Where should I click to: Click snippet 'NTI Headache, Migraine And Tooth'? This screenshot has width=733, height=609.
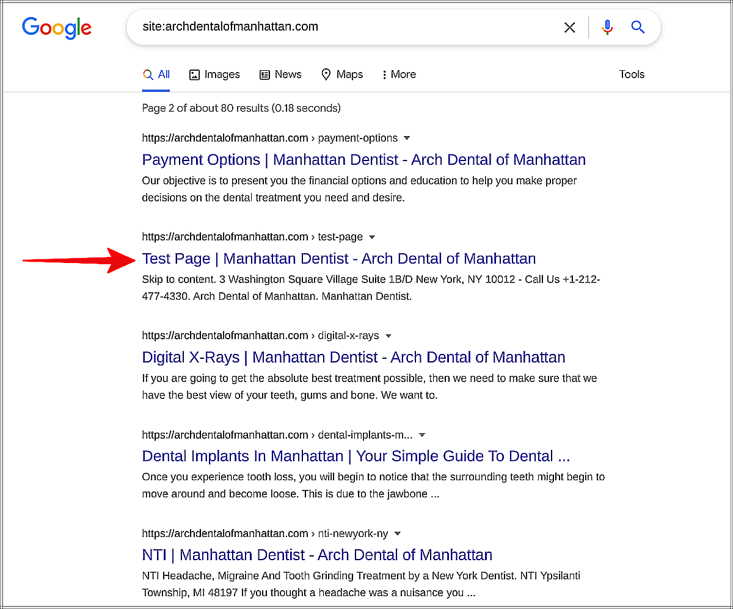pyautogui.click(x=362, y=584)
